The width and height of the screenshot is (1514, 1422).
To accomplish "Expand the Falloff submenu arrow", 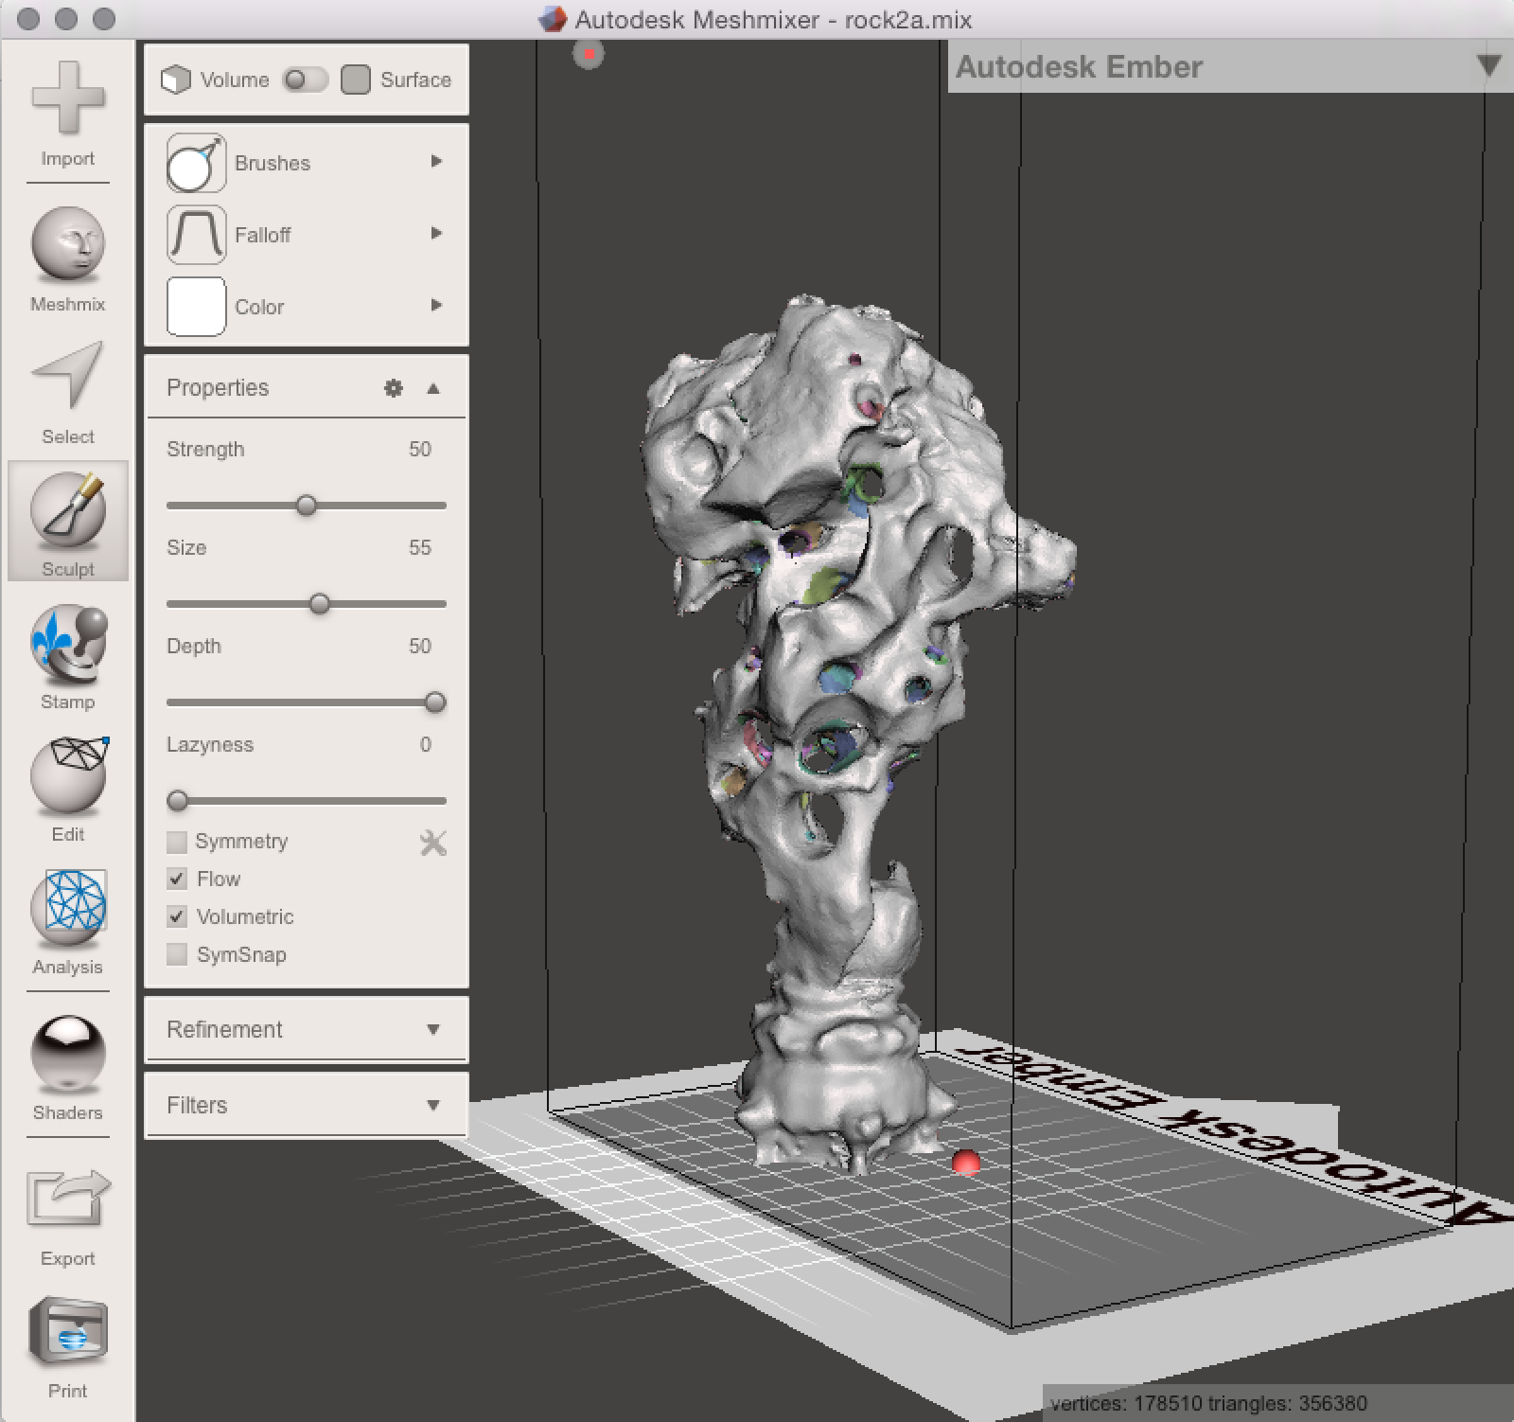I will click(x=436, y=233).
